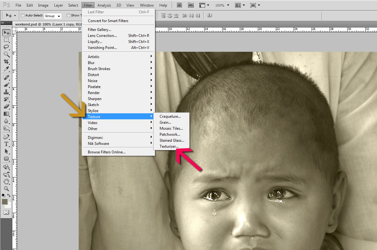
Task: Select the Horizontal Type tool
Action: 6,144
